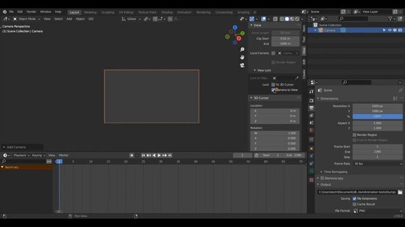The width and height of the screenshot is (405, 227).
Task: Enable Cache Result checkbox
Action: 354,204
